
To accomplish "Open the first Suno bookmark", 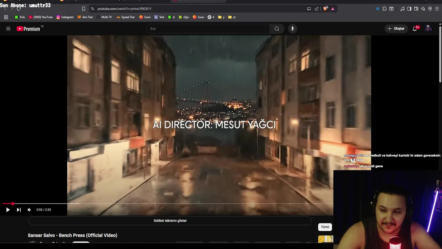I will [145, 17].
